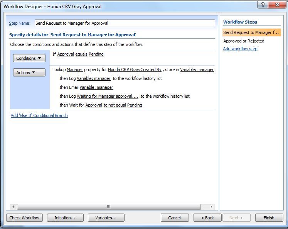Click 'Honda CRV Gray:Created By' link
The height and width of the screenshot is (229, 288).
(135, 70)
